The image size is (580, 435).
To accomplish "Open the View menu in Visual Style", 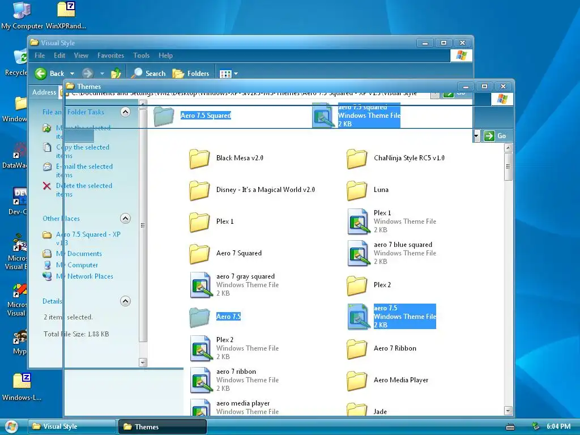I will click(x=81, y=56).
